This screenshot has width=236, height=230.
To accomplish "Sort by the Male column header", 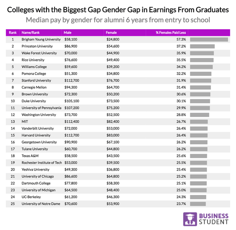I will point(67,32).
